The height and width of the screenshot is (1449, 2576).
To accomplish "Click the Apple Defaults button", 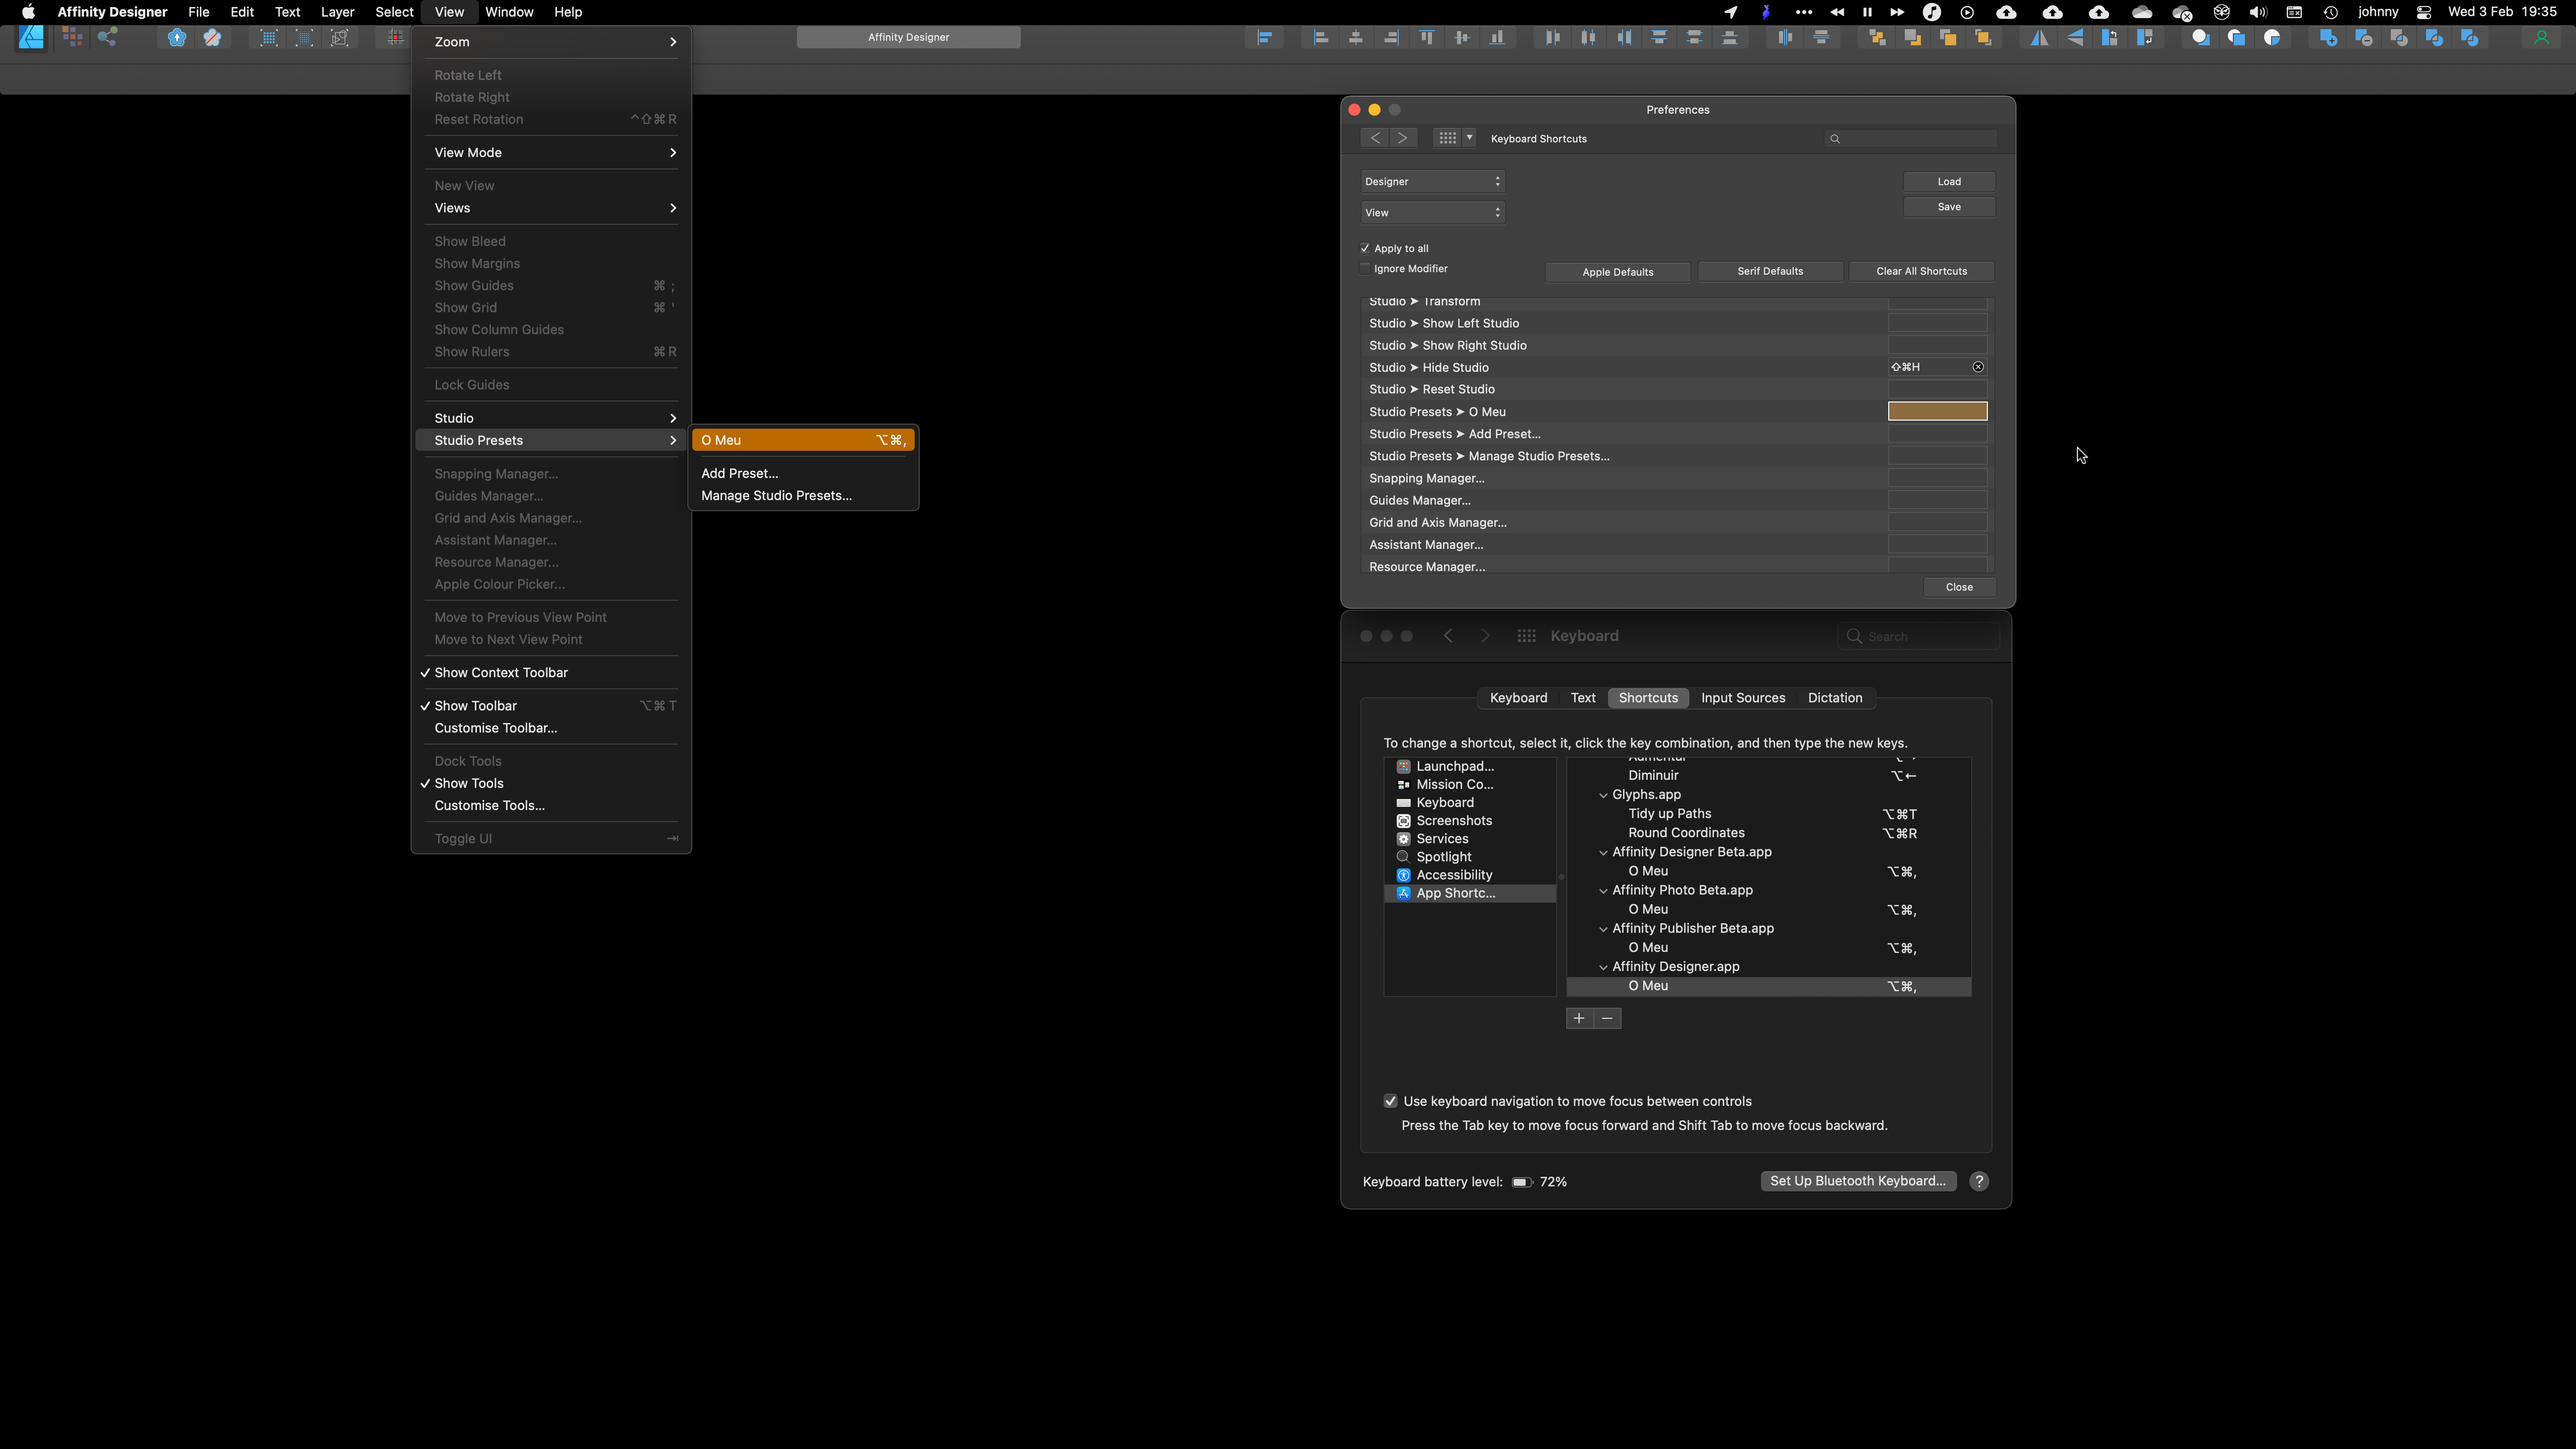I will (1618, 272).
